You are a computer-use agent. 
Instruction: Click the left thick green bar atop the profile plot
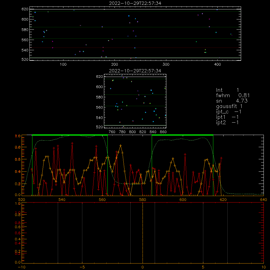pos(70,135)
